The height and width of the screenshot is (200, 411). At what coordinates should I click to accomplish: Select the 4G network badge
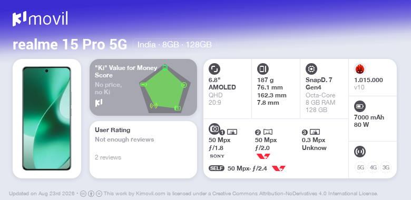373,167
